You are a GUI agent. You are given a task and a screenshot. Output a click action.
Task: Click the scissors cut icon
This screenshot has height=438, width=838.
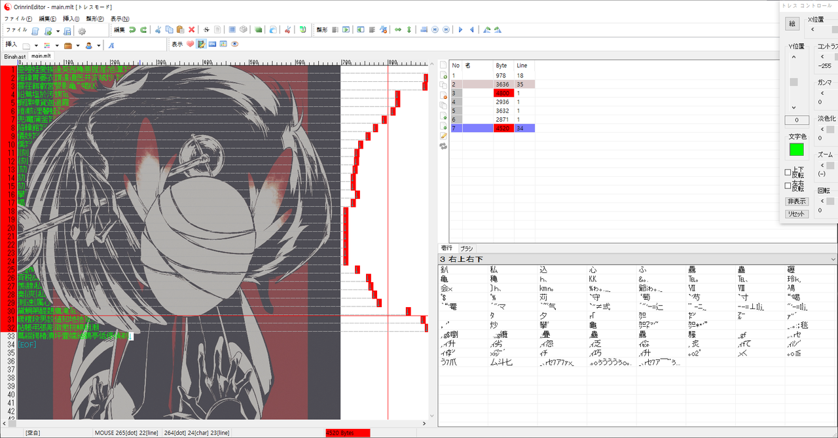[x=158, y=30]
